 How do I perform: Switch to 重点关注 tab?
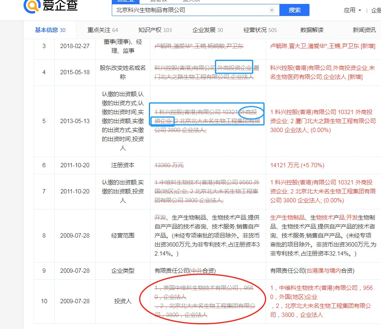click(x=102, y=30)
